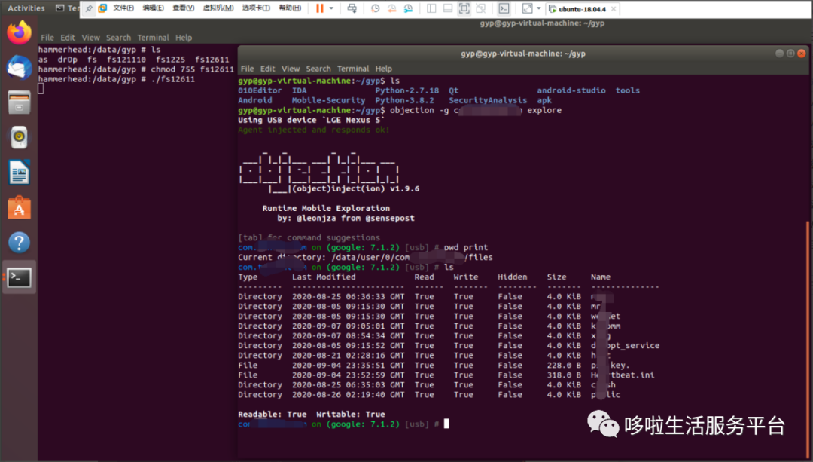Open the 虚拟机(M) menu
The width and height of the screenshot is (813, 462).
coord(218,8)
